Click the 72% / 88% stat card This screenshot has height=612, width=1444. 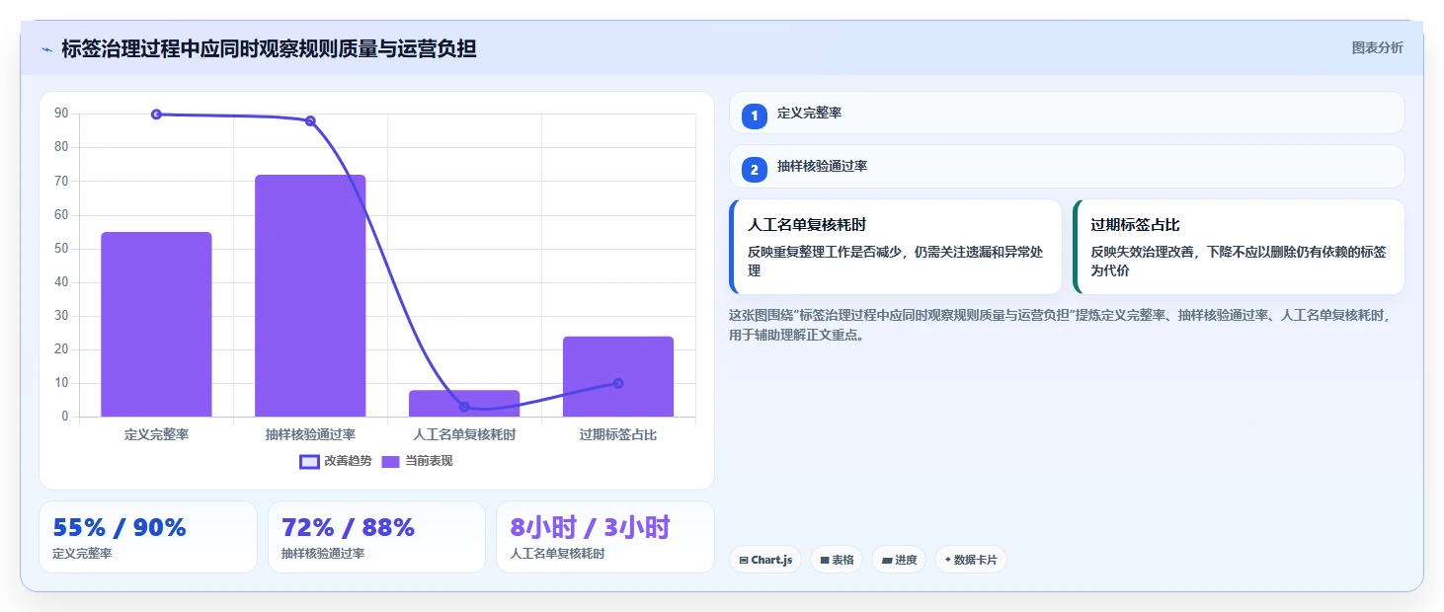click(376, 537)
